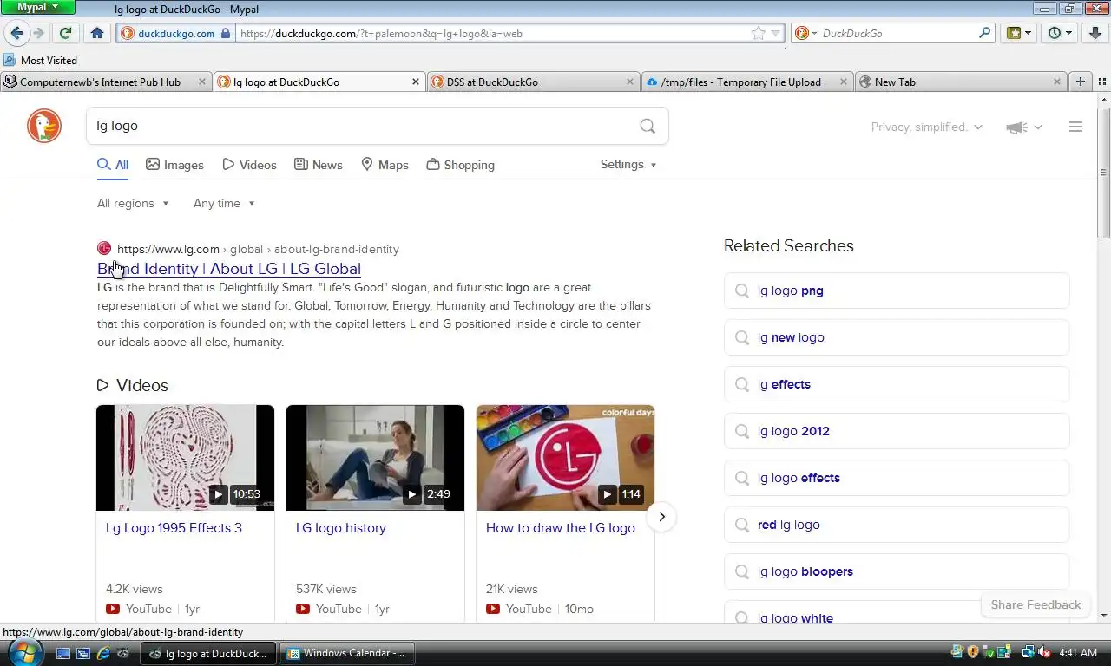Switch to News results
1111x666 pixels.
[319, 165]
